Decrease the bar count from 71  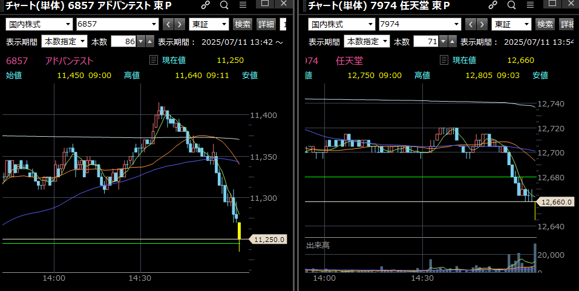[x=443, y=41]
